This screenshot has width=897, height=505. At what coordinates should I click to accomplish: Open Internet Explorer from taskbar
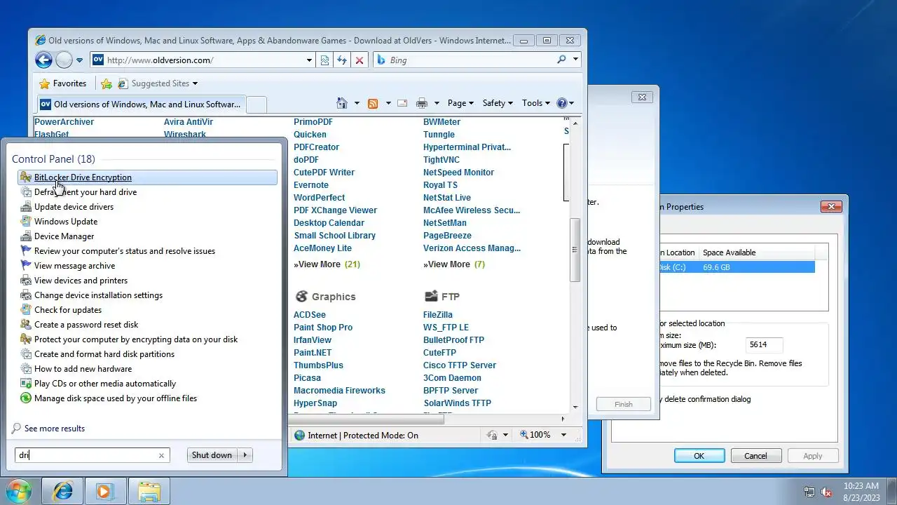pyautogui.click(x=62, y=492)
